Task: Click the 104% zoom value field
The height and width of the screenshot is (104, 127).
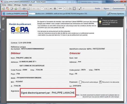Action: pyautogui.click(x=60, y=9)
